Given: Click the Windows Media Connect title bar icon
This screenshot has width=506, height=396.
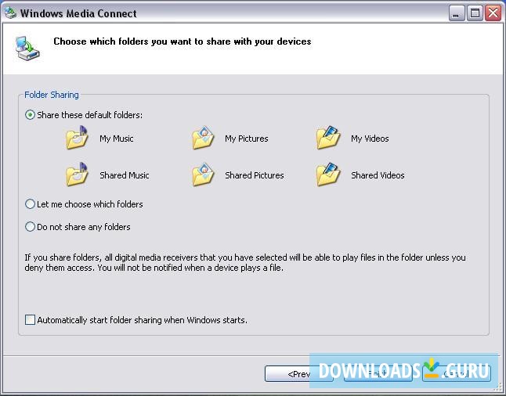Looking at the screenshot, I should pyautogui.click(x=10, y=13).
